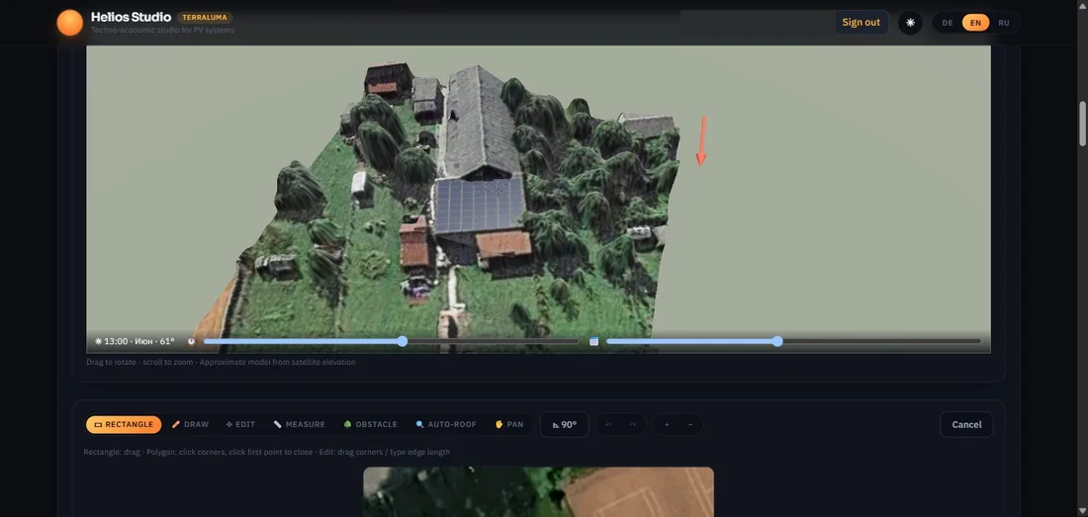Switch to the Edit tool
This screenshot has width=1088, height=517.
240,424
